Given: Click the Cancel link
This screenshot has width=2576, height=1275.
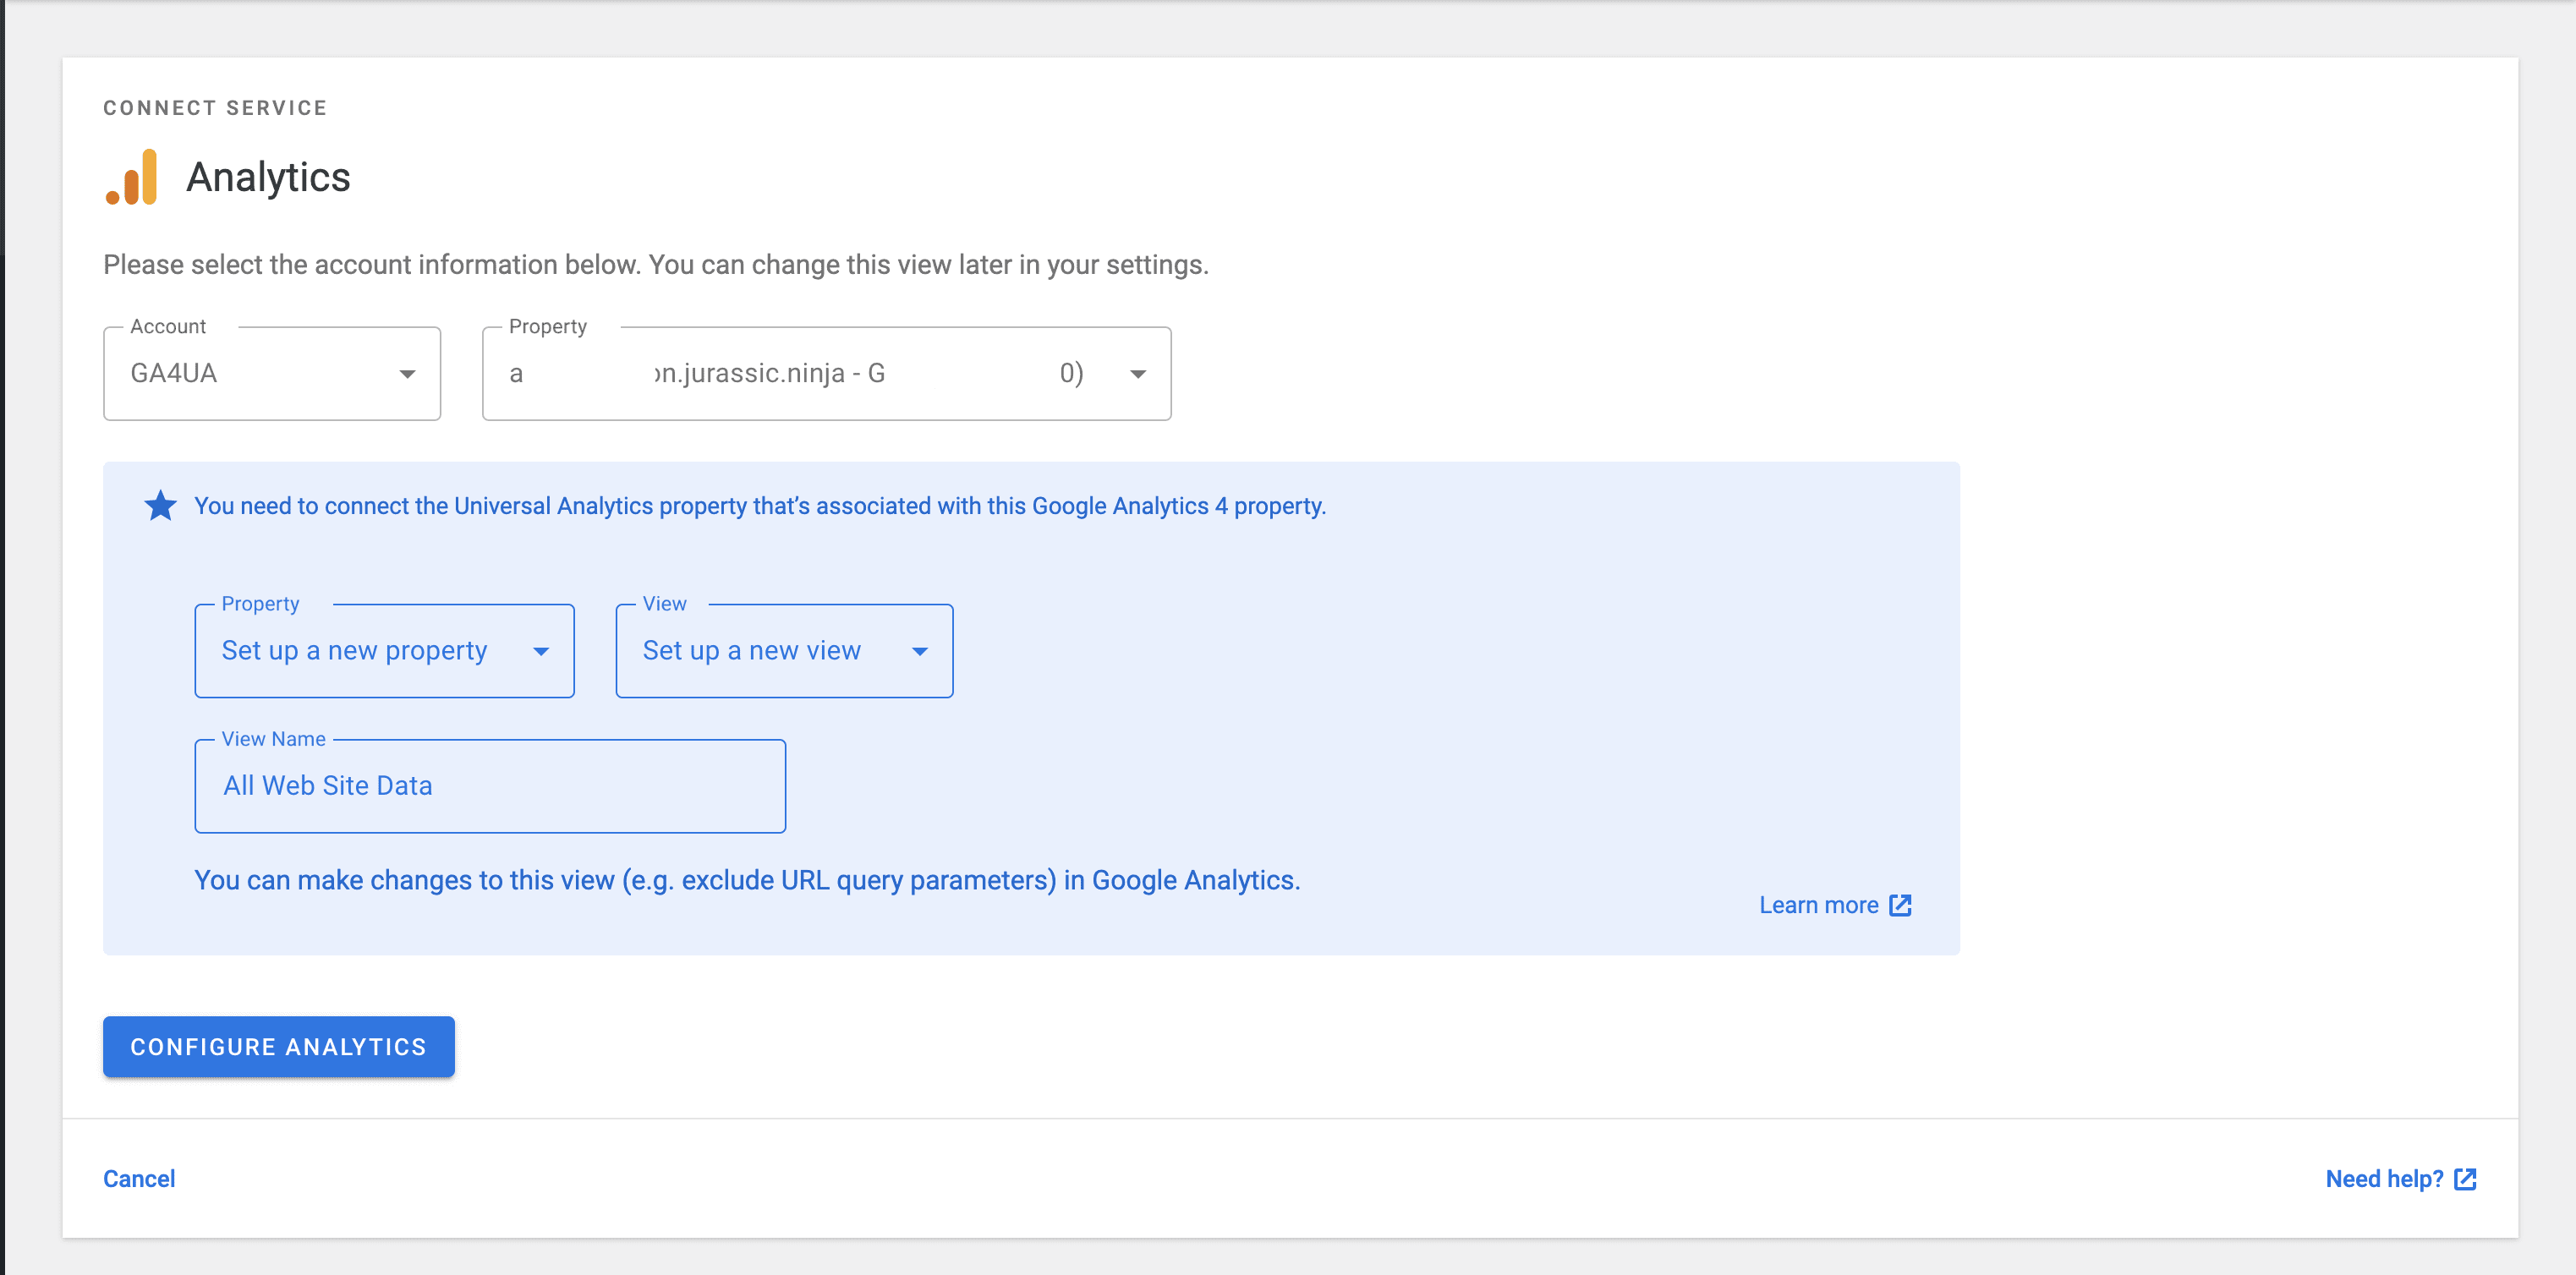Looking at the screenshot, I should pyautogui.click(x=139, y=1179).
